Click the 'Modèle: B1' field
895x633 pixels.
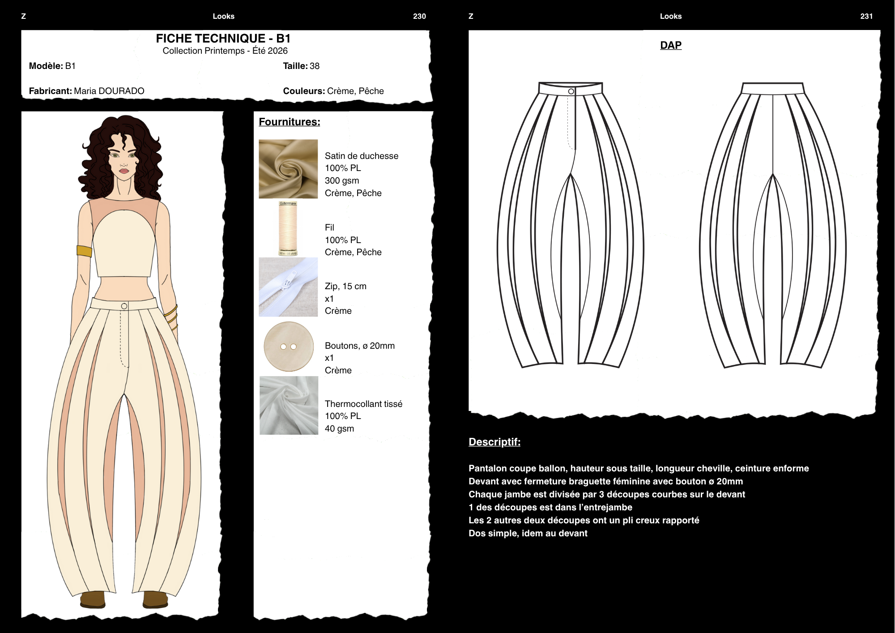pyautogui.click(x=52, y=66)
